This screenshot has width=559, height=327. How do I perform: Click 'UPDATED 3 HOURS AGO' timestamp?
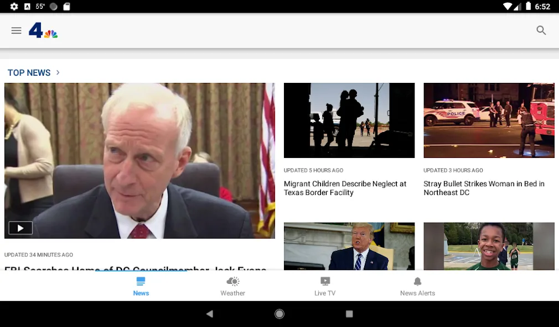click(x=453, y=171)
